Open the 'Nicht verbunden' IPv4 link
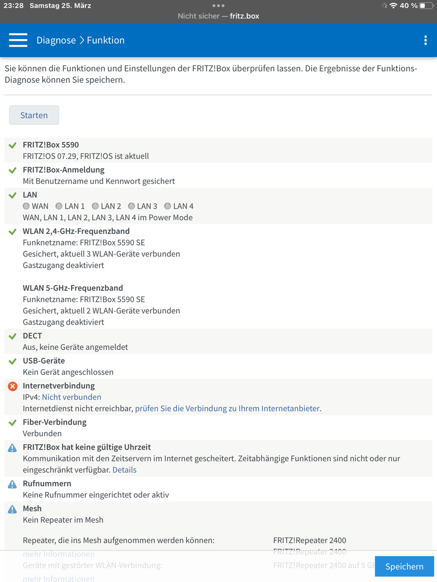The image size is (437, 582). pyautogui.click(x=71, y=397)
